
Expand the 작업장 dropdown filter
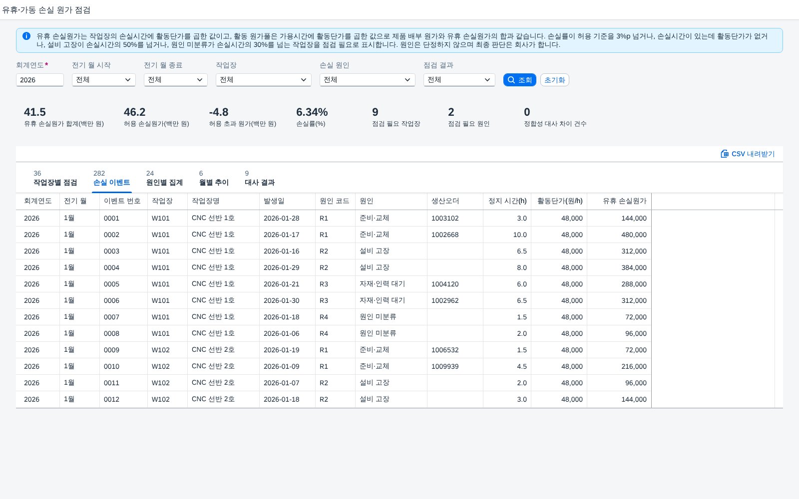pos(264,80)
